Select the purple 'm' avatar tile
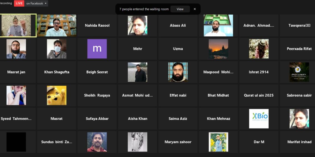 tap(97, 49)
